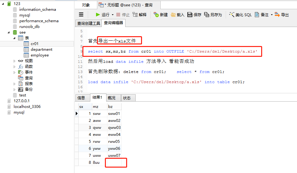This screenshot has height=173, width=297.
Task: Select the test database
Action: (x=23, y=95)
